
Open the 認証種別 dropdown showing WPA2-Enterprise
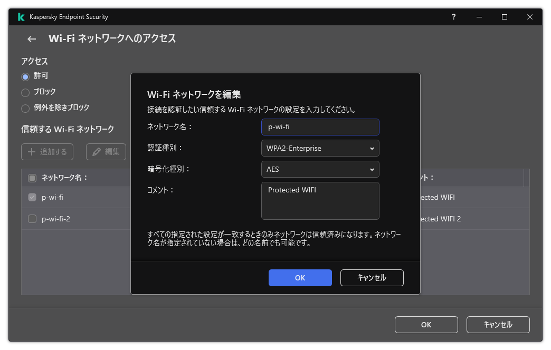[x=320, y=148]
